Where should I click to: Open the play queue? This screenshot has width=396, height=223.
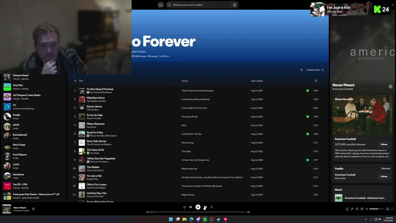(x=357, y=209)
